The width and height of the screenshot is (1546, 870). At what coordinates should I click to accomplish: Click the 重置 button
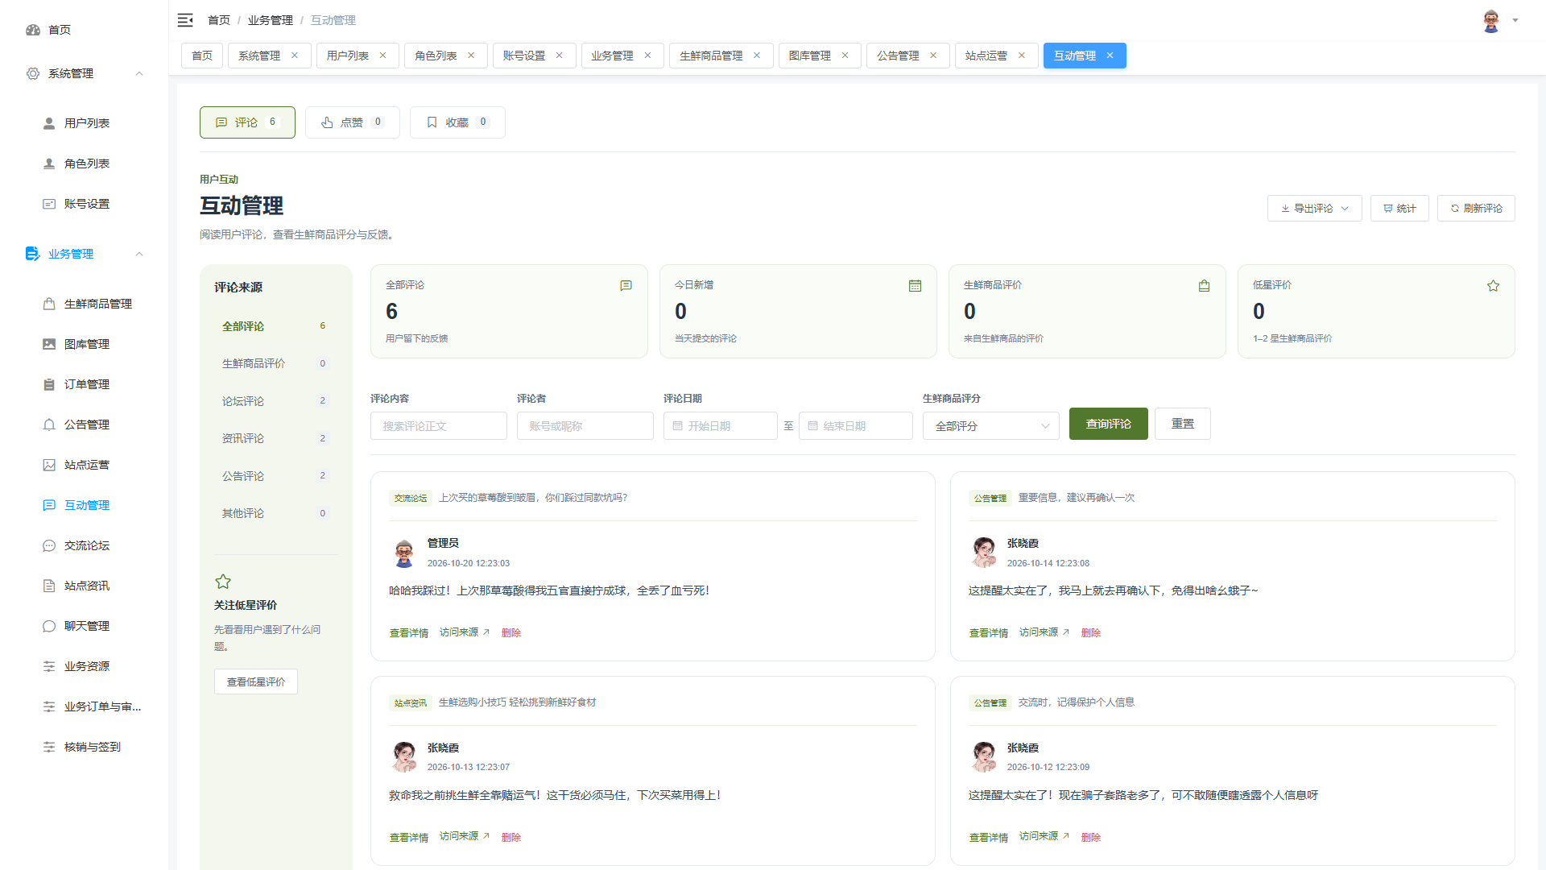[1183, 424]
